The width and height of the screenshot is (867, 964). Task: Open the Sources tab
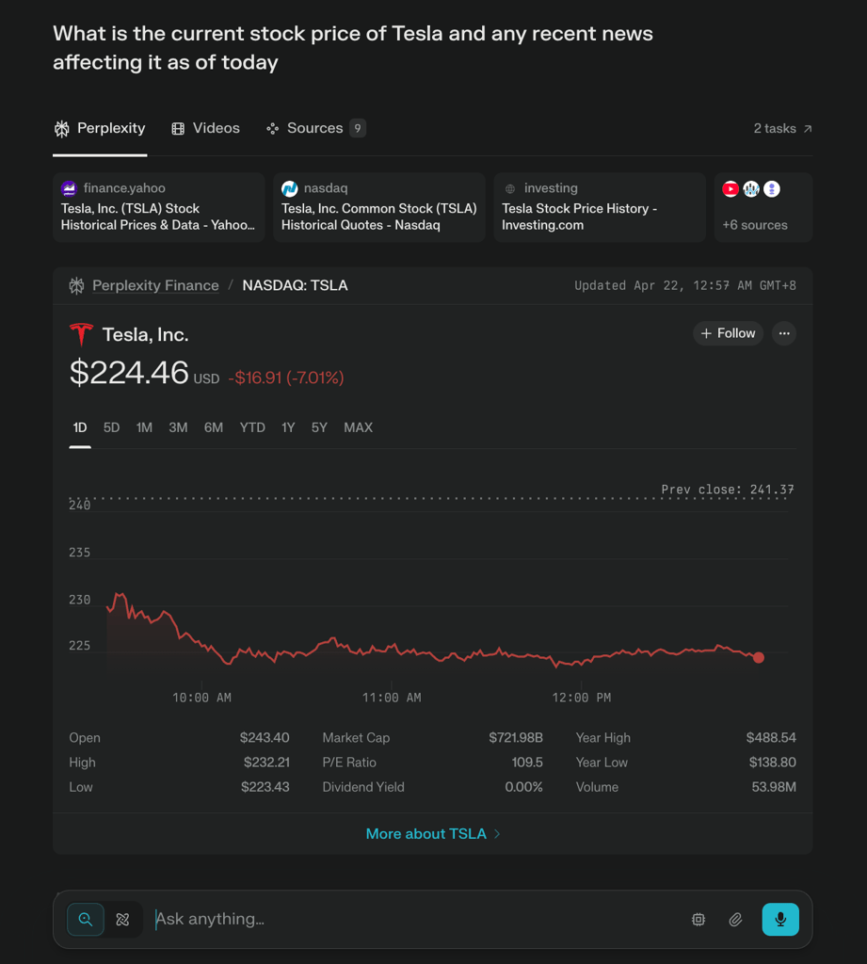click(315, 128)
